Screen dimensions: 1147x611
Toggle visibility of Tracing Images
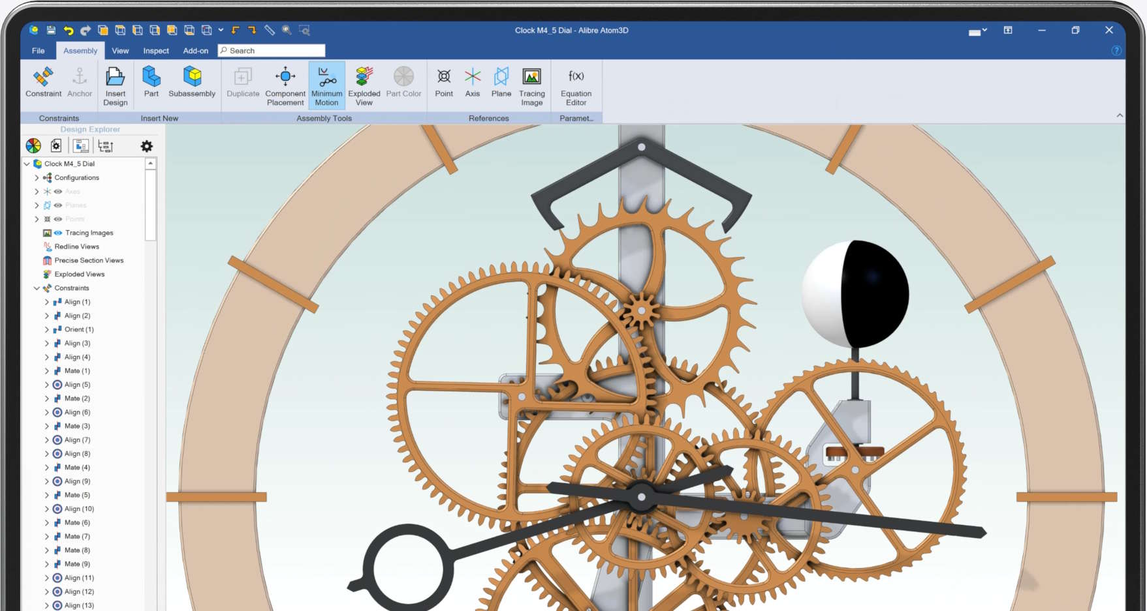pyautogui.click(x=58, y=233)
